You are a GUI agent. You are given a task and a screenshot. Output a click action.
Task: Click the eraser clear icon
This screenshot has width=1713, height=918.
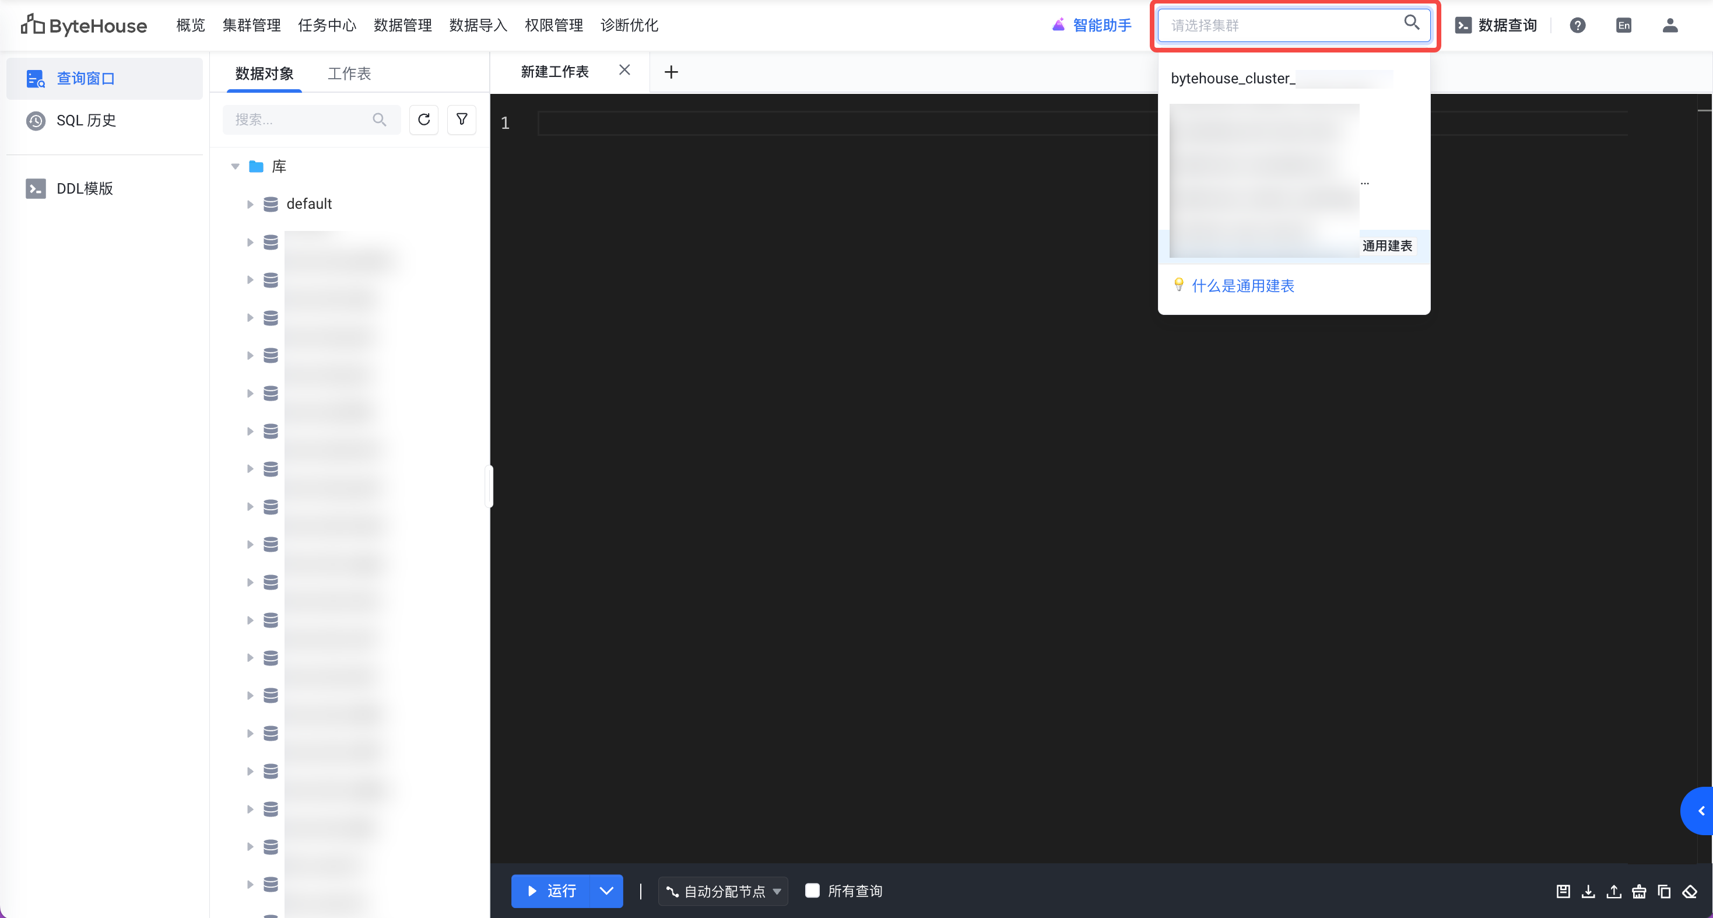tap(1690, 891)
